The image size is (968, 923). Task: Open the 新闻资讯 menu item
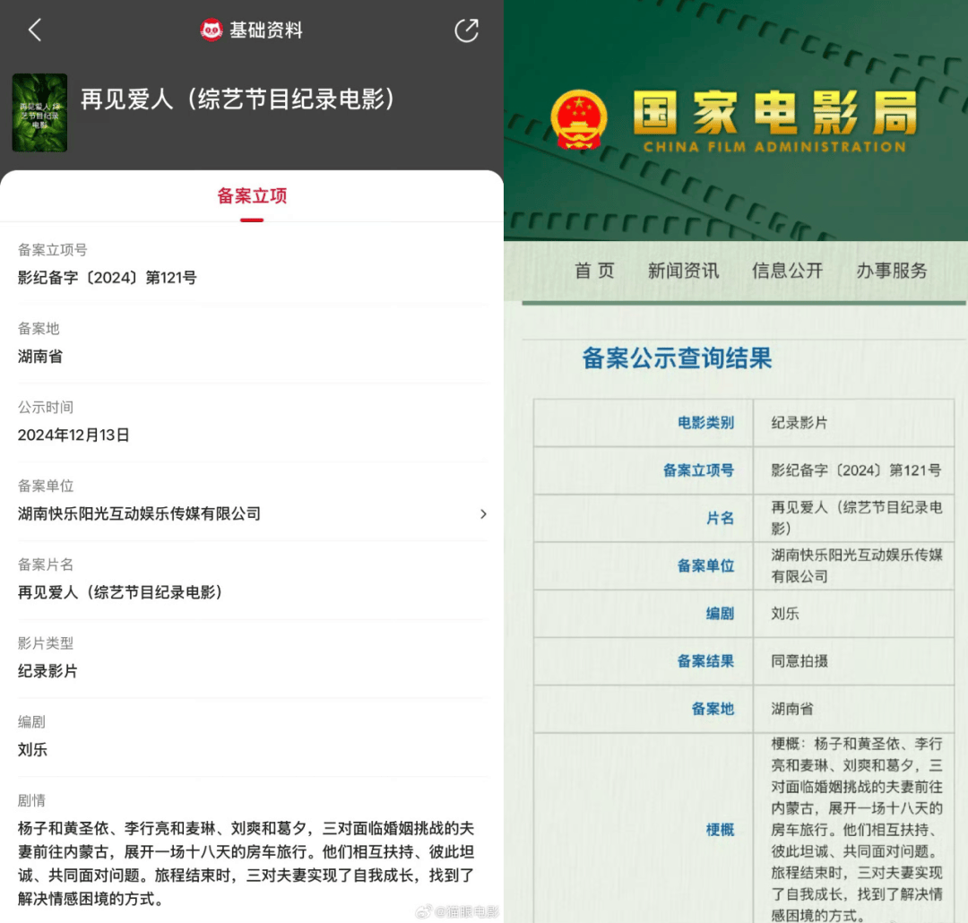pyautogui.click(x=683, y=271)
